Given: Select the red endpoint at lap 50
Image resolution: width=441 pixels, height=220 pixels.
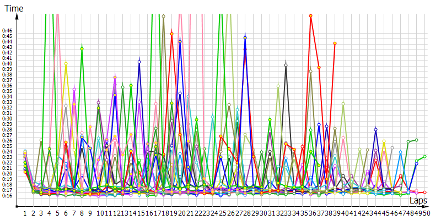Looking at the screenshot, I should (x=424, y=193).
